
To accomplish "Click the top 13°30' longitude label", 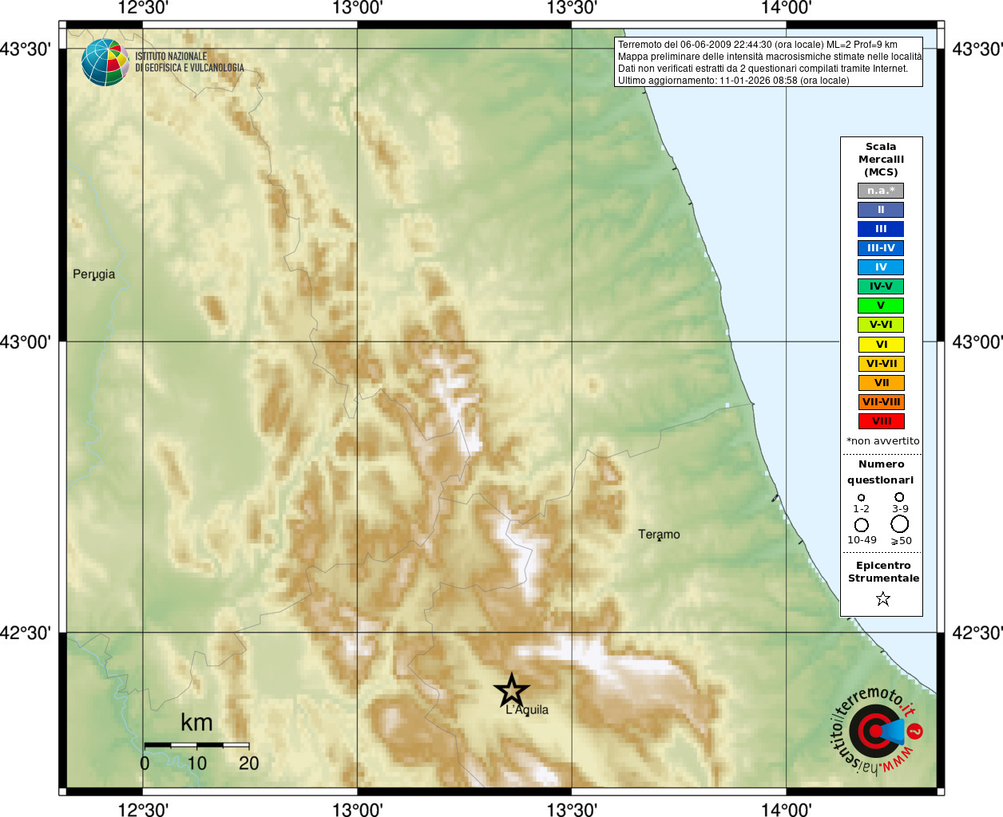I will pos(572,8).
